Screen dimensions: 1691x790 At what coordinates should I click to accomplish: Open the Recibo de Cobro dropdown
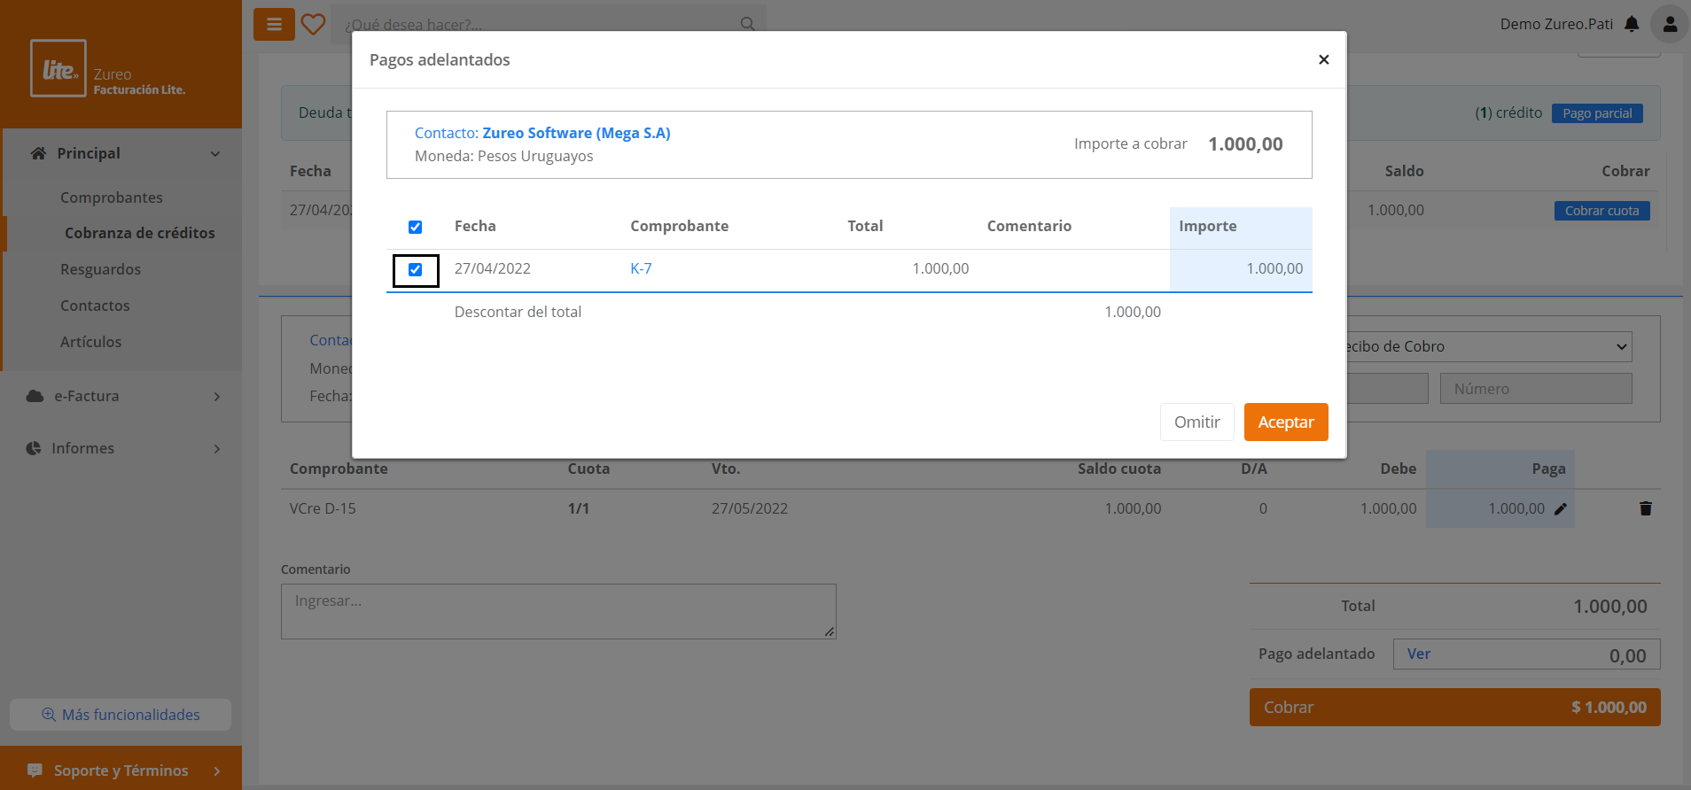(x=1487, y=346)
